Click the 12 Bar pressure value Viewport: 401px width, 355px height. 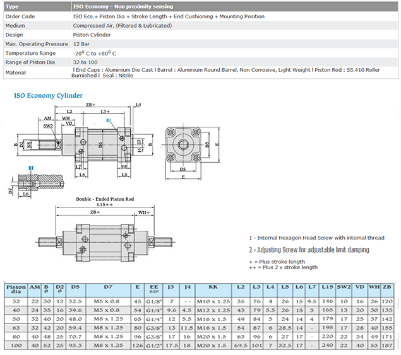click(81, 44)
